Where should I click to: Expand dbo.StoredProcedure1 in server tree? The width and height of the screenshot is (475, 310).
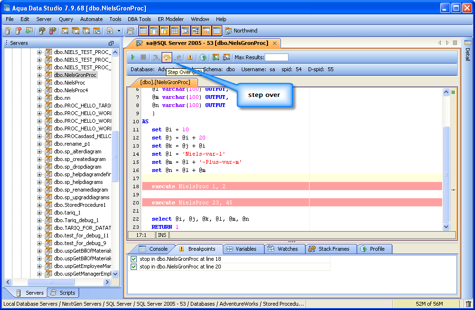click(x=40, y=205)
